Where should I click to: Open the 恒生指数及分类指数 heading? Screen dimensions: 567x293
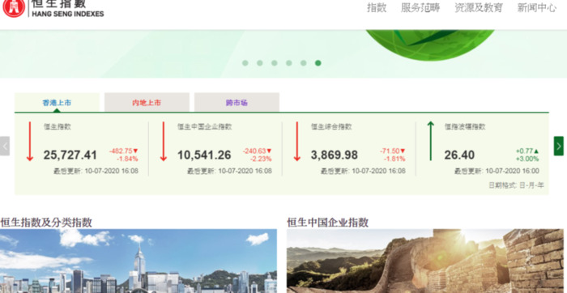46,223
